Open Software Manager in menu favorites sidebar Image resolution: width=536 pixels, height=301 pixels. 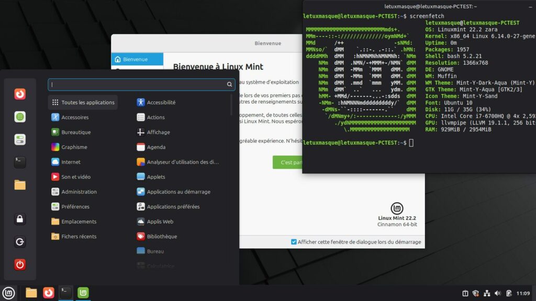20,117
